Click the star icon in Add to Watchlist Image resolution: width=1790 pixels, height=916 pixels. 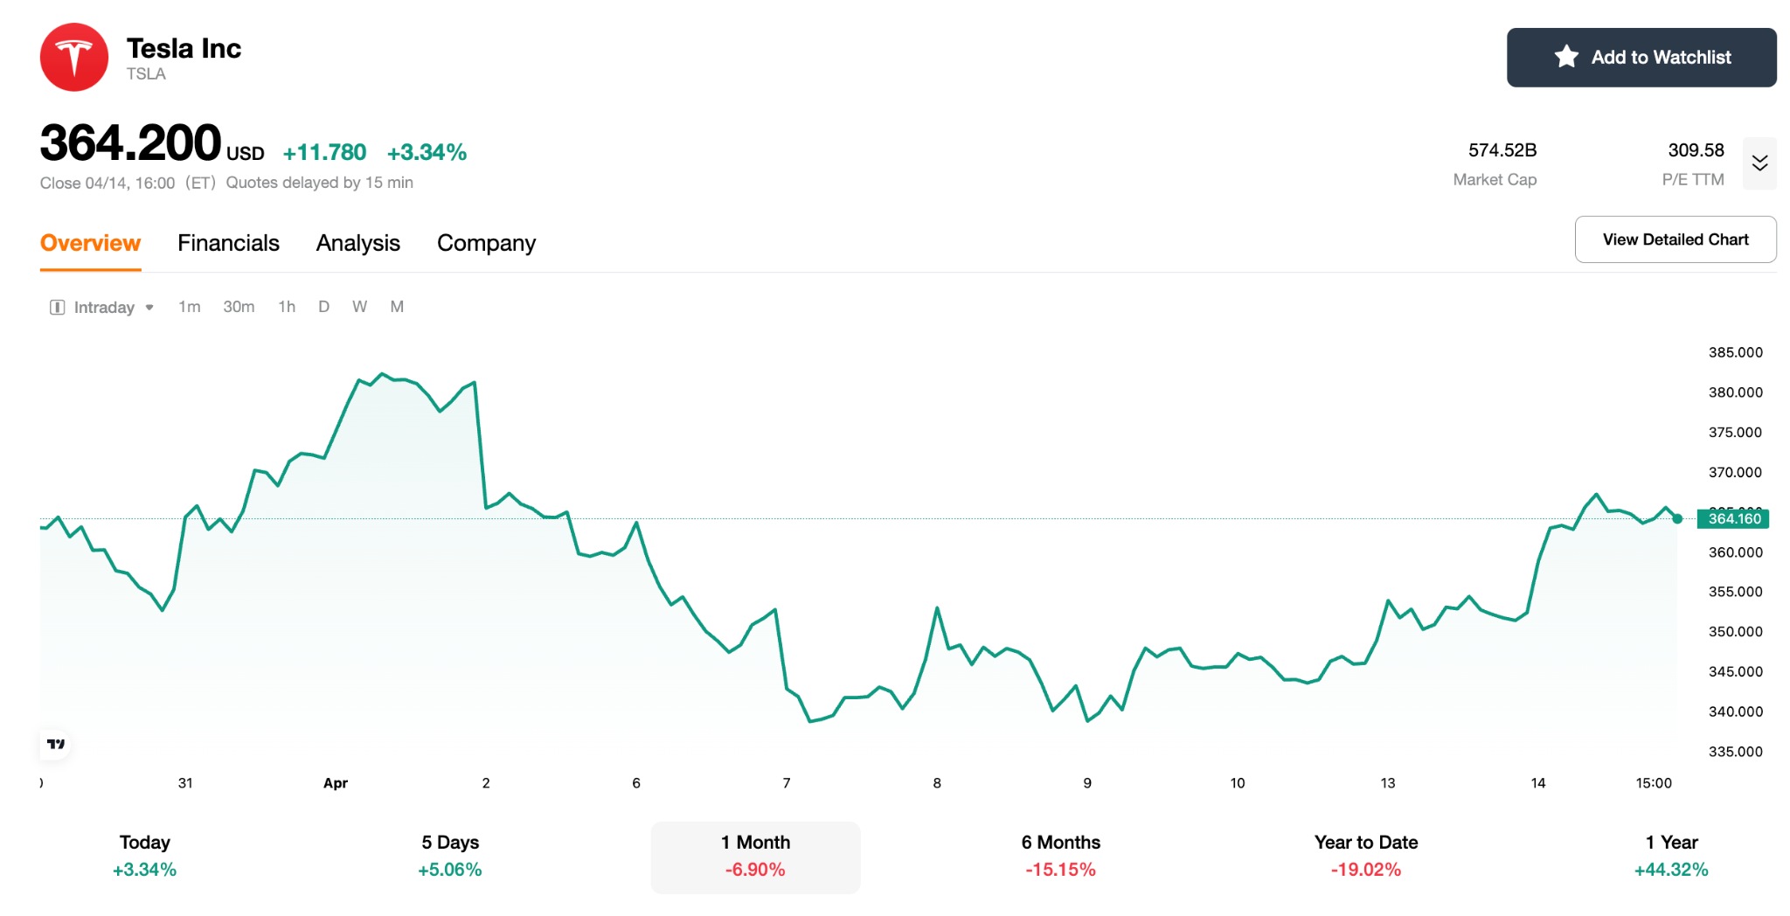pyautogui.click(x=1565, y=56)
